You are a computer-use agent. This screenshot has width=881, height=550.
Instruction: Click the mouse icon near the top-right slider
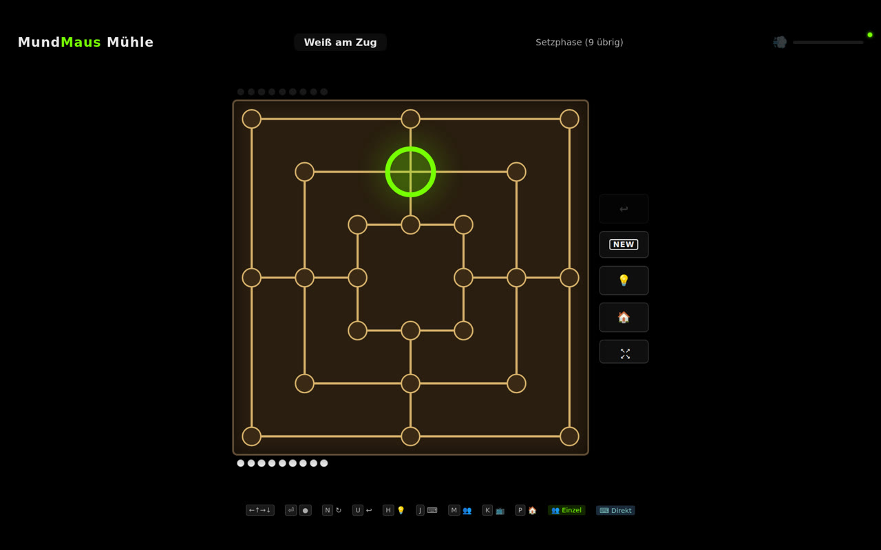point(779,42)
